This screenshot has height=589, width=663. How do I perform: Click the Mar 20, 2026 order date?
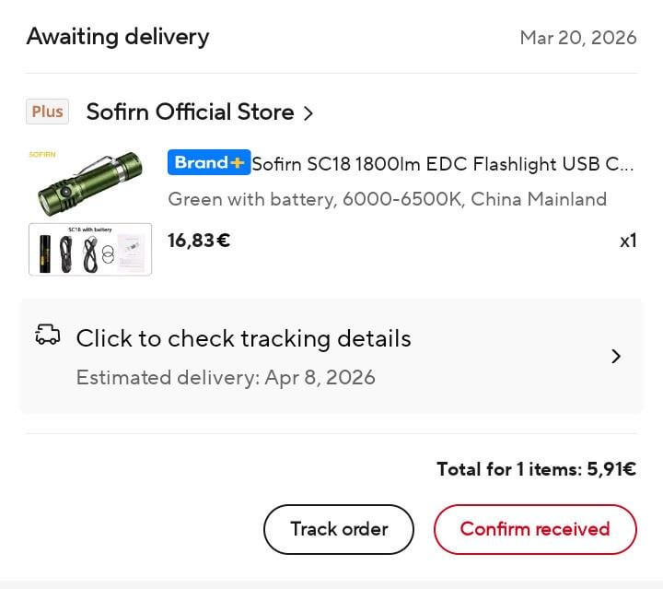578,38
